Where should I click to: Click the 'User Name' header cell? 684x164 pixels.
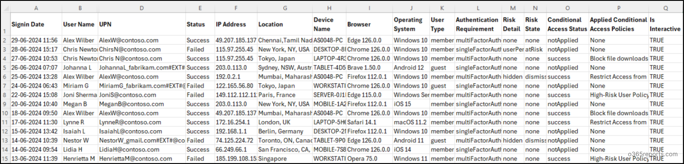coord(80,24)
